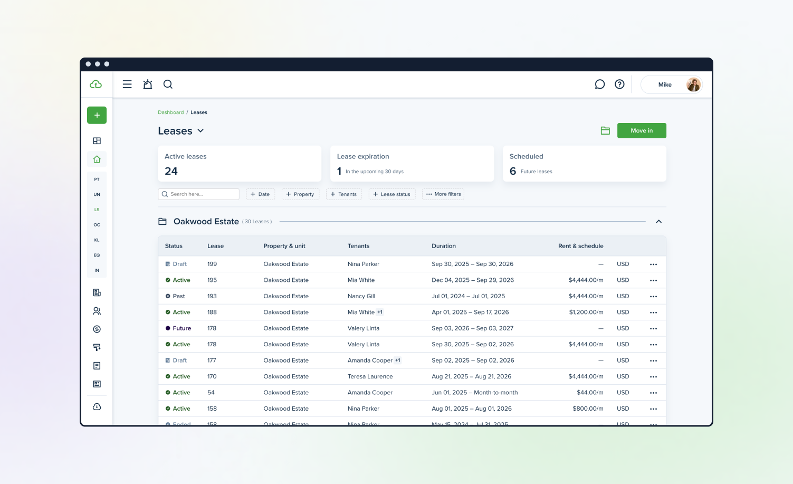This screenshot has width=793, height=484.
Task: Open the chat messages icon
Action: coord(599,84)
